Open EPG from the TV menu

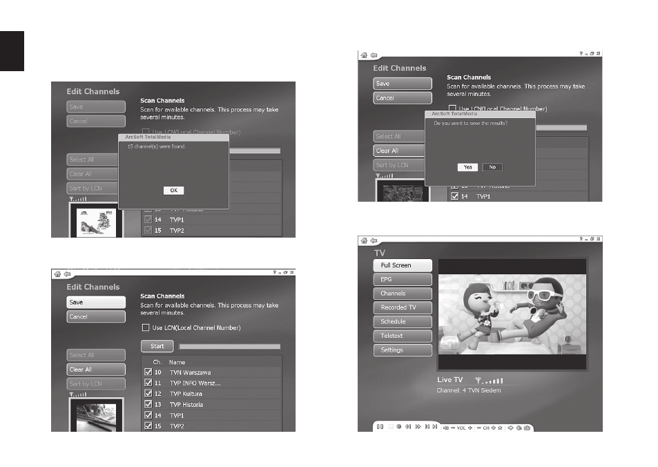[403, 279]
